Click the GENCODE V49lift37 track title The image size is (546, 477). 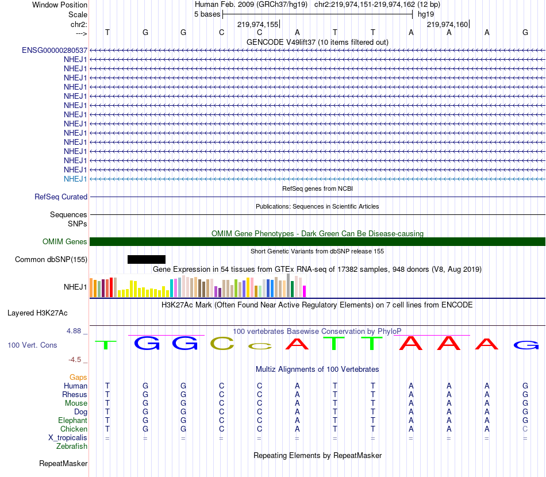point(317,42)
